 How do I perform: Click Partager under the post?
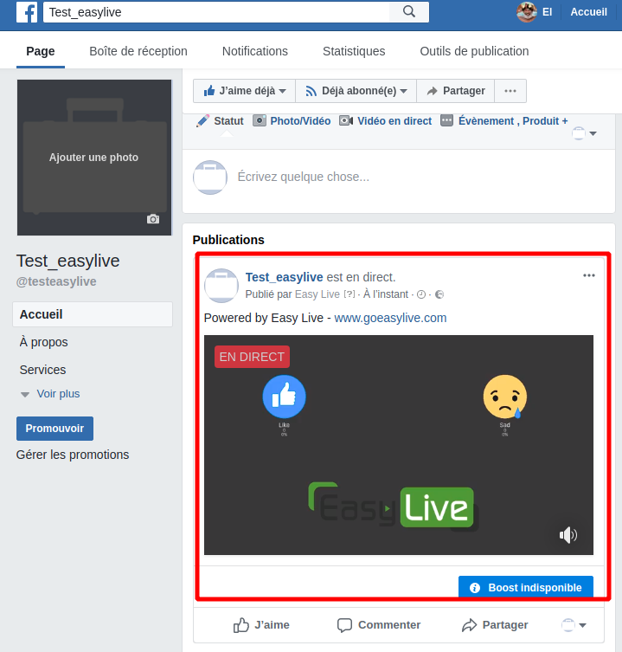tap(495, 625)
